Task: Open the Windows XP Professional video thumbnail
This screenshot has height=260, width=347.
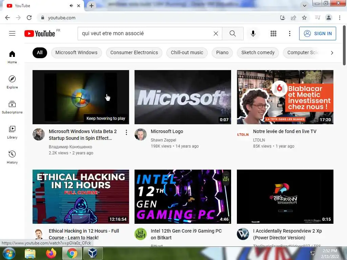Action: [285, 197]
